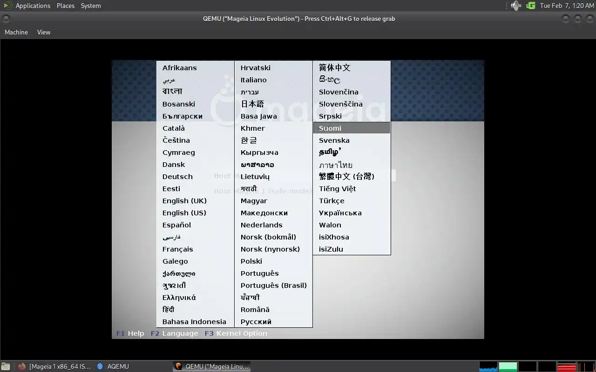
Task: Switch to the QEMU Mageia Linux taskbar window
Action: [x=211, y=366]
